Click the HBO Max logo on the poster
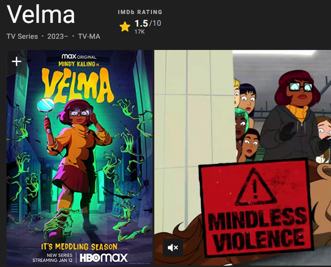331x267 pixels. pos(104,258)
